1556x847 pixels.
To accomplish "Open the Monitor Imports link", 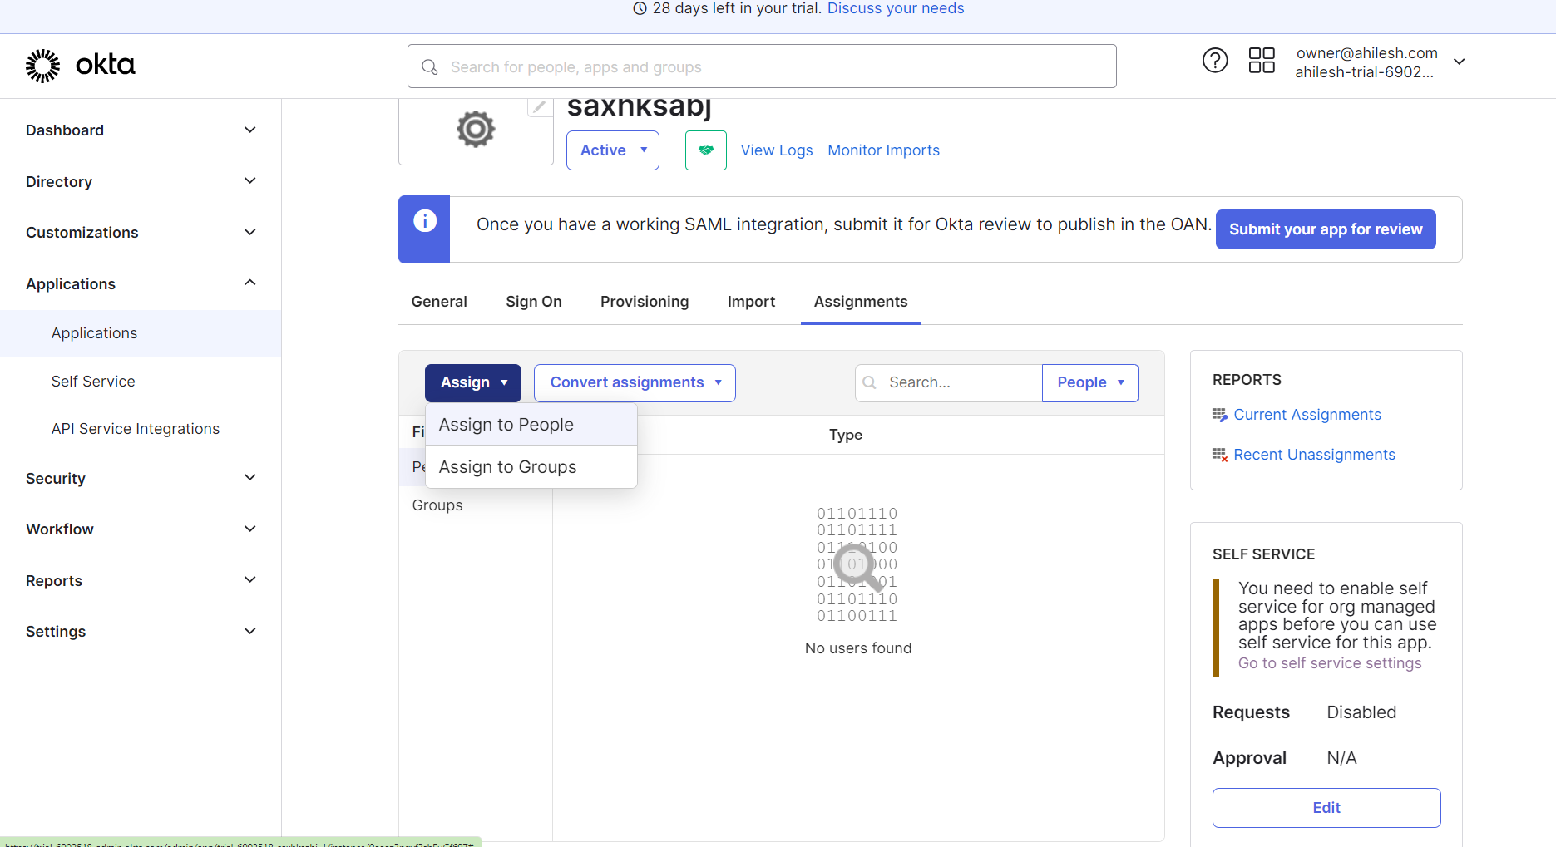I will pos(883,150).
